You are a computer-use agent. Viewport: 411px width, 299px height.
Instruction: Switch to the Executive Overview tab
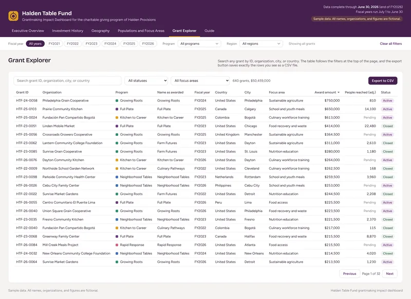pyautogui.click(x=28, y=31)
